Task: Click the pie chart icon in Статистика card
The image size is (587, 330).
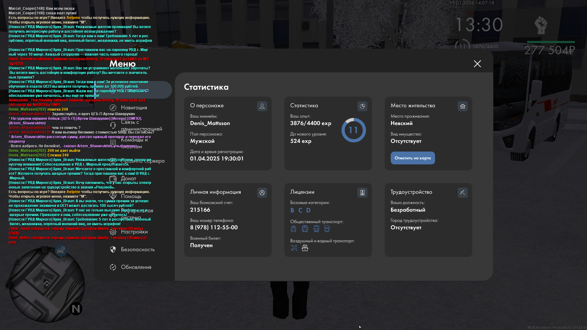Action: [x=362, y=106]
